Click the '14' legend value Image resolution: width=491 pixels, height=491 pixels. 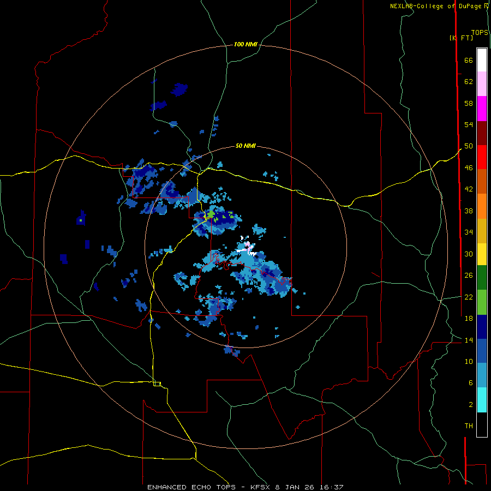coord(469,340)
